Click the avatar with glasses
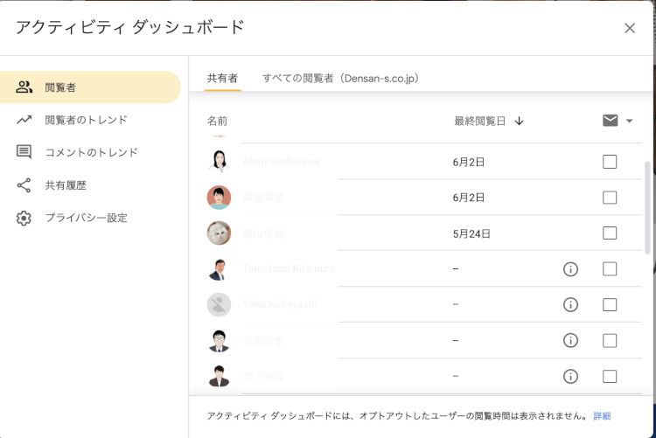Viewport: 656px width, 438px height. click(x=219, y=341)
